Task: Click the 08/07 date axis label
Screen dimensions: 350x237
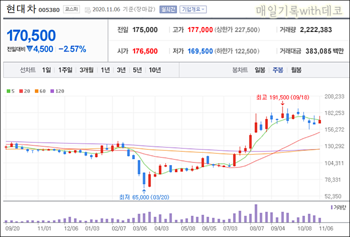Action: pos(256,228)
